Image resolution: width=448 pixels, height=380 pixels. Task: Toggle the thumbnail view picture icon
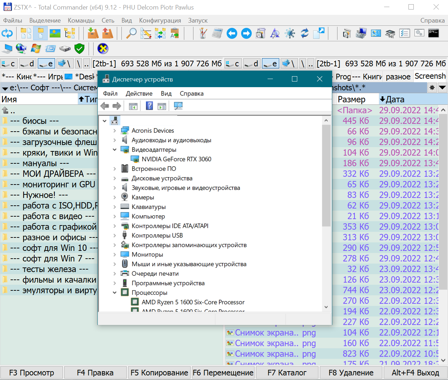(x=55, y=34)
